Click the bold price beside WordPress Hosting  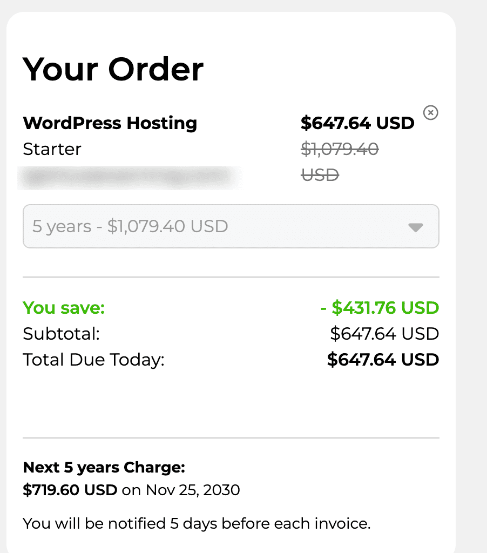pos(357,123)
